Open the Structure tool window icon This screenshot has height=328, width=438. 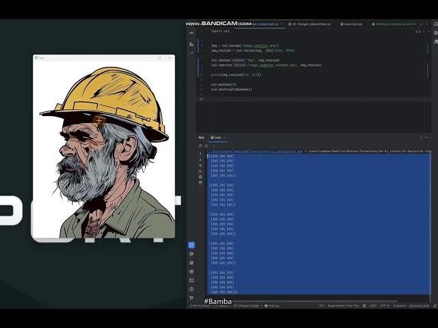pos(192,44)
